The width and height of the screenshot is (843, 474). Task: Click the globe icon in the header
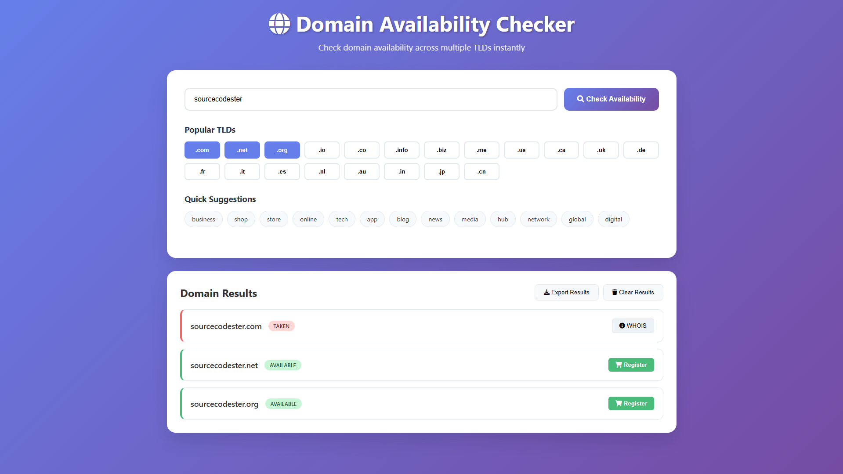click(279, 24)
